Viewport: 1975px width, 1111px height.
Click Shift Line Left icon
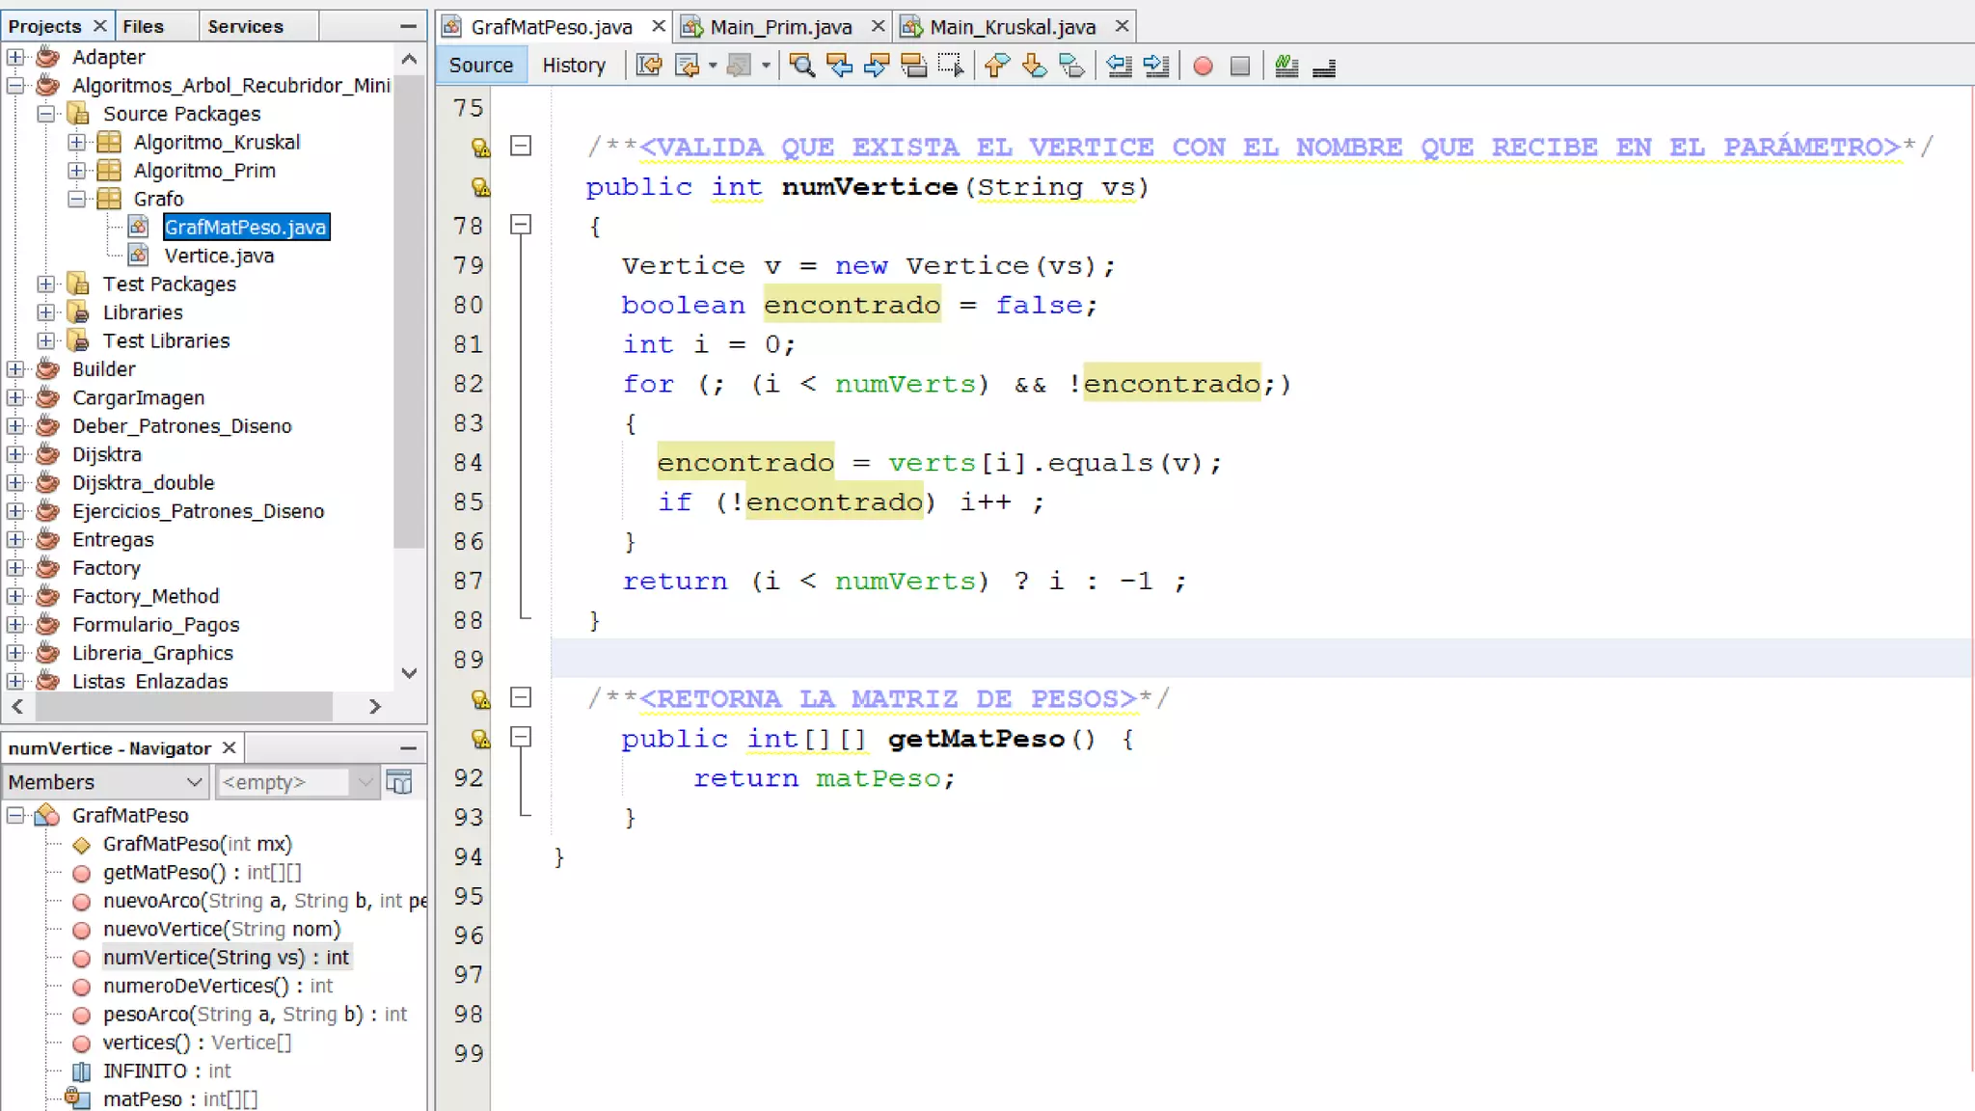(x=1119, y=66)
